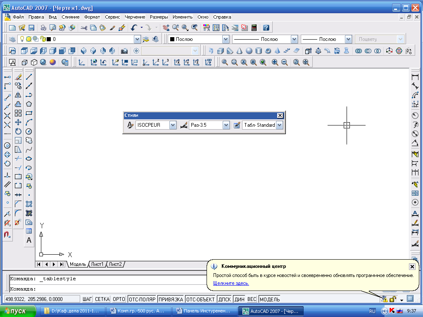This screenshot has width=423, height=317.
Task: Open the Файл menu
Action: coord(18,17)
